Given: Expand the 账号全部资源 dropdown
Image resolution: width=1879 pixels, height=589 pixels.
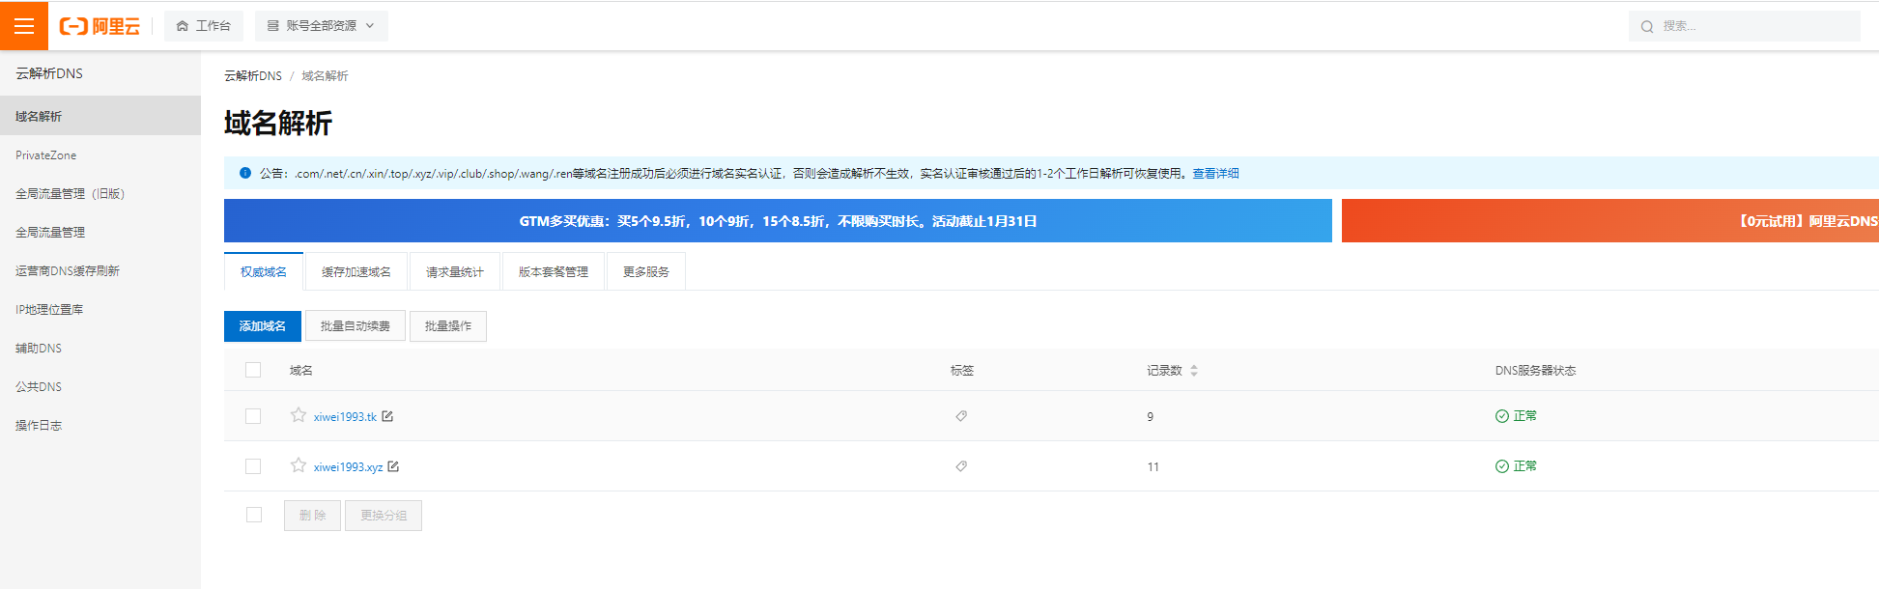Looking at the screenshot, I should 321,26.
